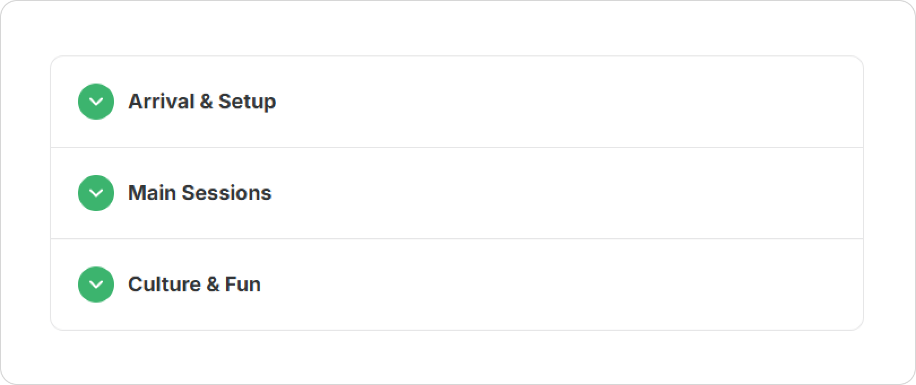This screenshot has width=916, height=385.
Task: Reveal the Culture & Fun agenda content
Action: 457,285
